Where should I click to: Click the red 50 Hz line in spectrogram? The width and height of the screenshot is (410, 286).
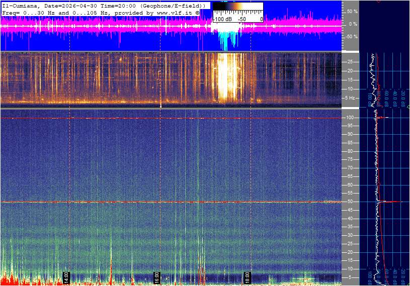coord(171,202)
